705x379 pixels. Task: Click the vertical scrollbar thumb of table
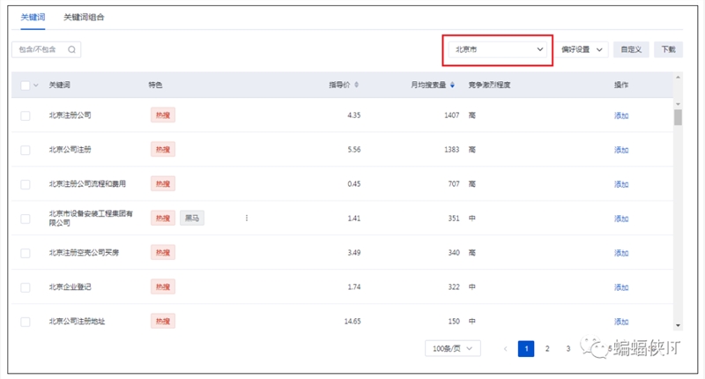[x=678, y=117]
